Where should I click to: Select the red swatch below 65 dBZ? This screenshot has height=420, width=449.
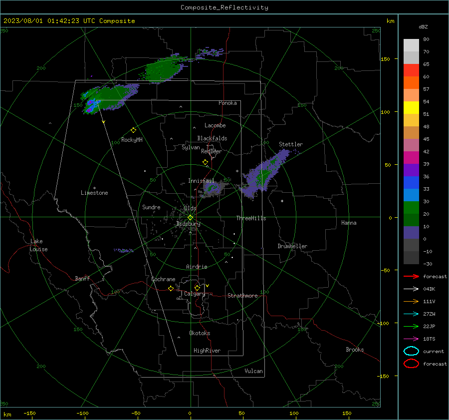click(x=411, y=70)
